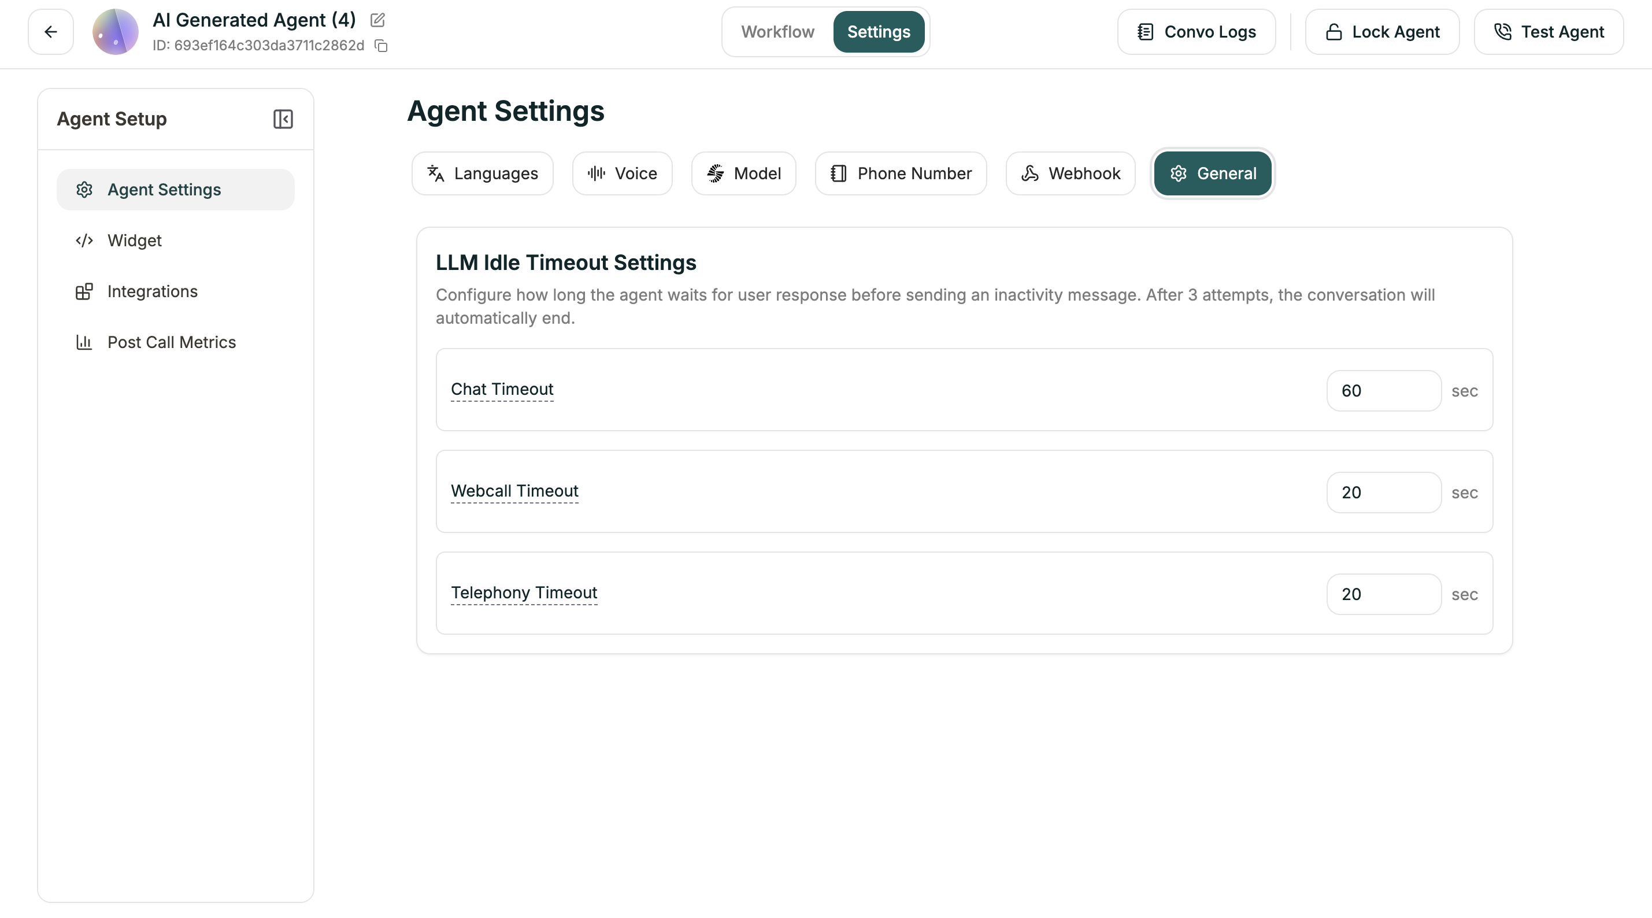Switch to the Model tab

743,173
